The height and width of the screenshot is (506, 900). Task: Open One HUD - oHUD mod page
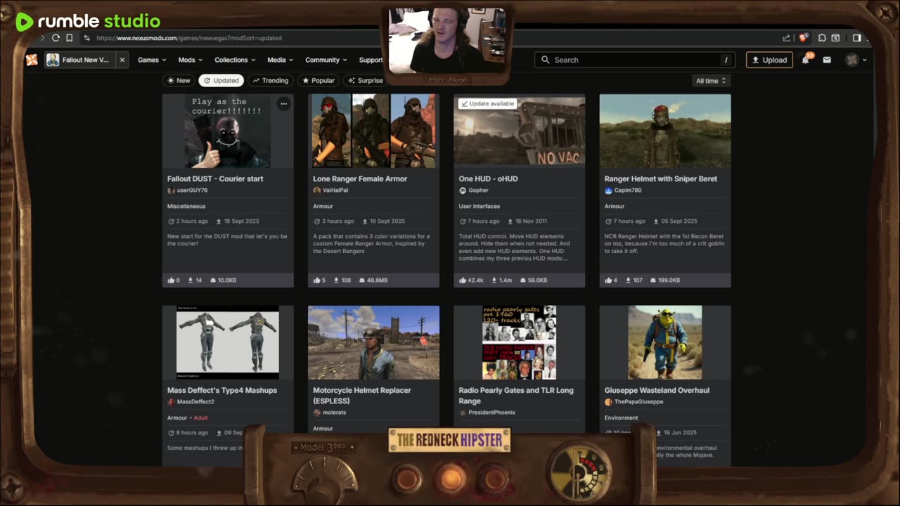(488, 179)
